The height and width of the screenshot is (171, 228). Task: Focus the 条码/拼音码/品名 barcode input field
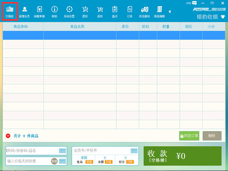[33, 151]
